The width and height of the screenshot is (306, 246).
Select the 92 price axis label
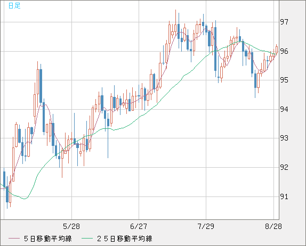284,167
